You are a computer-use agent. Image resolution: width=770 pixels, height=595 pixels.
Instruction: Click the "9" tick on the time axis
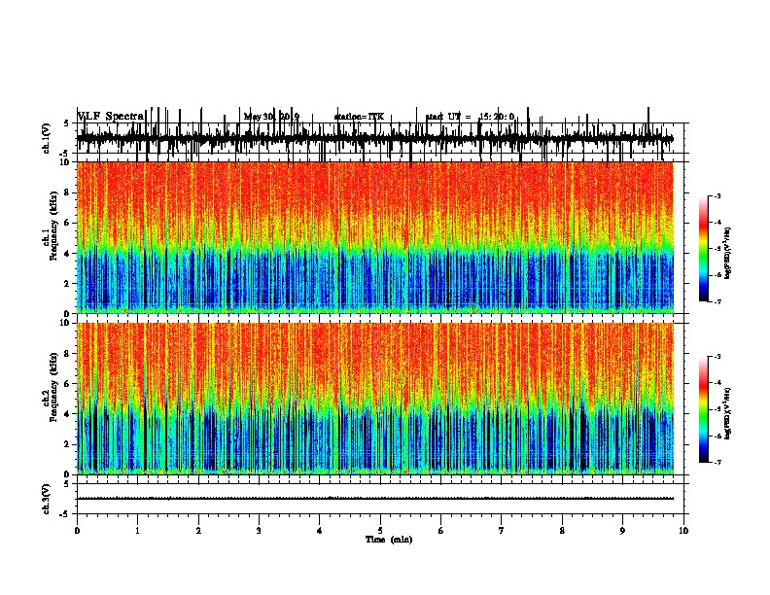622,531
